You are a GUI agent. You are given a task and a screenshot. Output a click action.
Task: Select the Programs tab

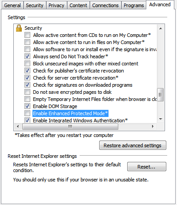134,5
